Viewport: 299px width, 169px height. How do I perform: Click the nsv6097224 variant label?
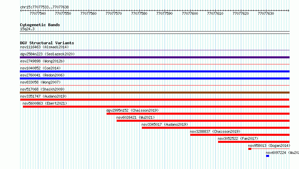[x=283, y=153]
